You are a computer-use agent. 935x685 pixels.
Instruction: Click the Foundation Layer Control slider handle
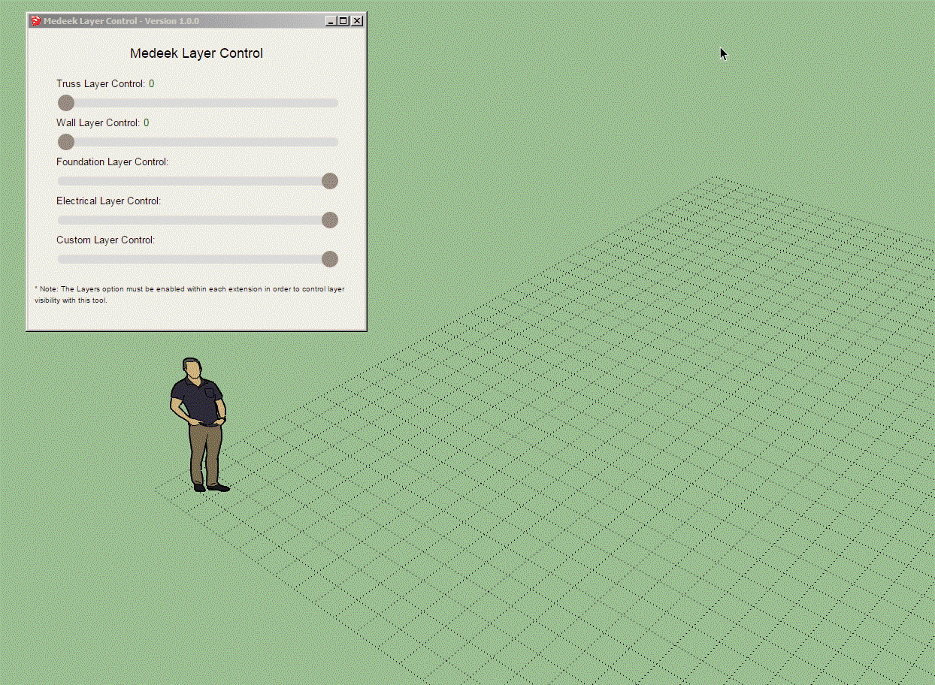(329, 181)
